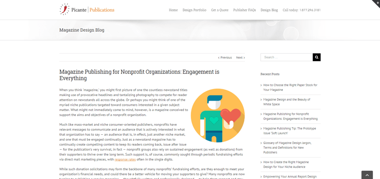Open 'Glossary of Magazine Design Jargon' post
The width and height of the screenshot is (380, 179).
[287, 148]
